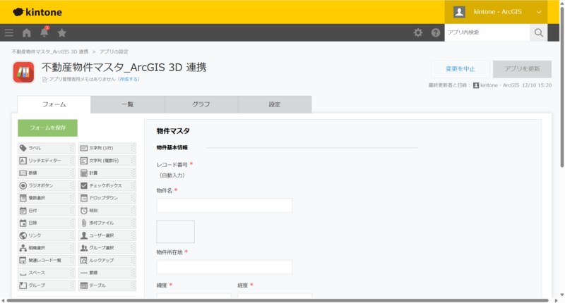The width and height of the screenshot is (565, 303).
Task: Click the search magnifier button
Action: pos(539,32)
